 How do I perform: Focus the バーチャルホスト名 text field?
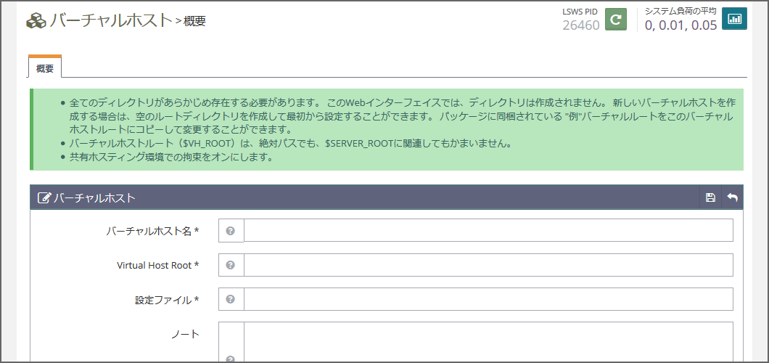pyautogui.click(x=488, y=231)
